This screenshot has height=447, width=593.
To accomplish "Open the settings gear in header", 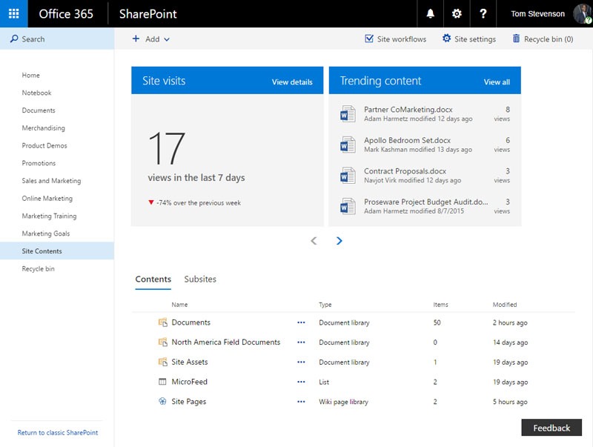I will click(x=457, y=13).
